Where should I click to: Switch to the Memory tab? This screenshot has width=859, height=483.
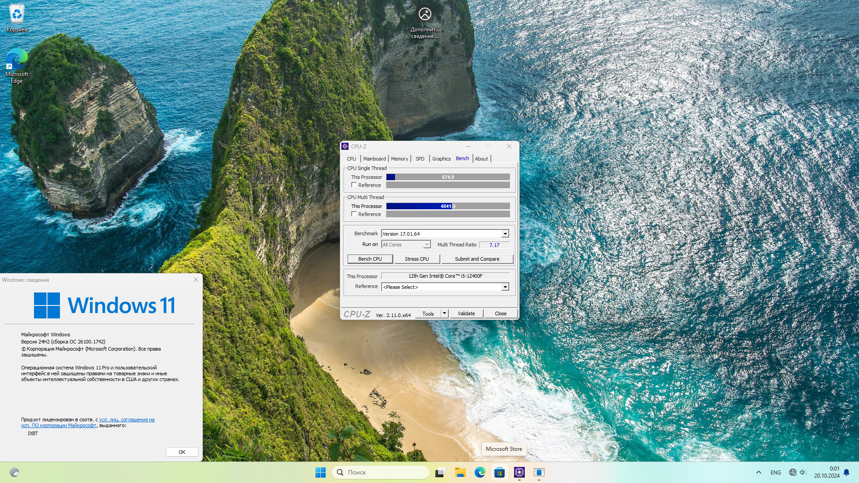(x=399, y=159)
